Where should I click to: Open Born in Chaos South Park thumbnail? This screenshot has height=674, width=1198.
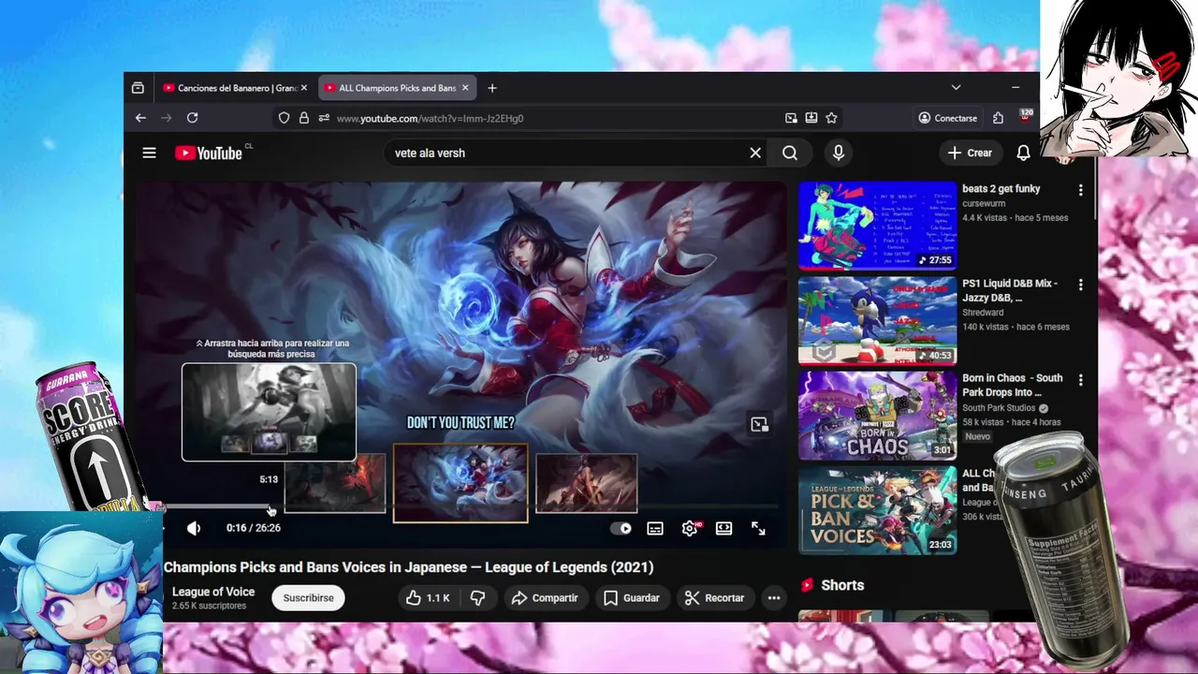877,415
